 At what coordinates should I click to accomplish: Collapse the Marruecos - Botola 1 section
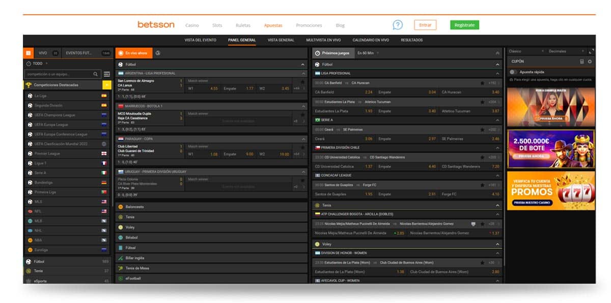click(x=303, y=106)
